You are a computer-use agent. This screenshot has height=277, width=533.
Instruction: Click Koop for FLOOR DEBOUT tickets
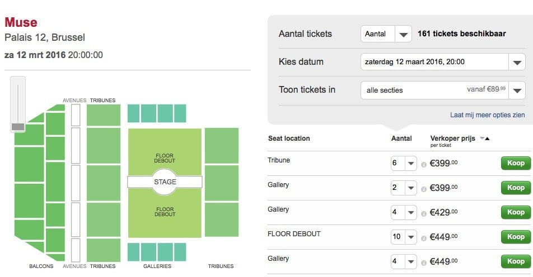click(516, 237)
